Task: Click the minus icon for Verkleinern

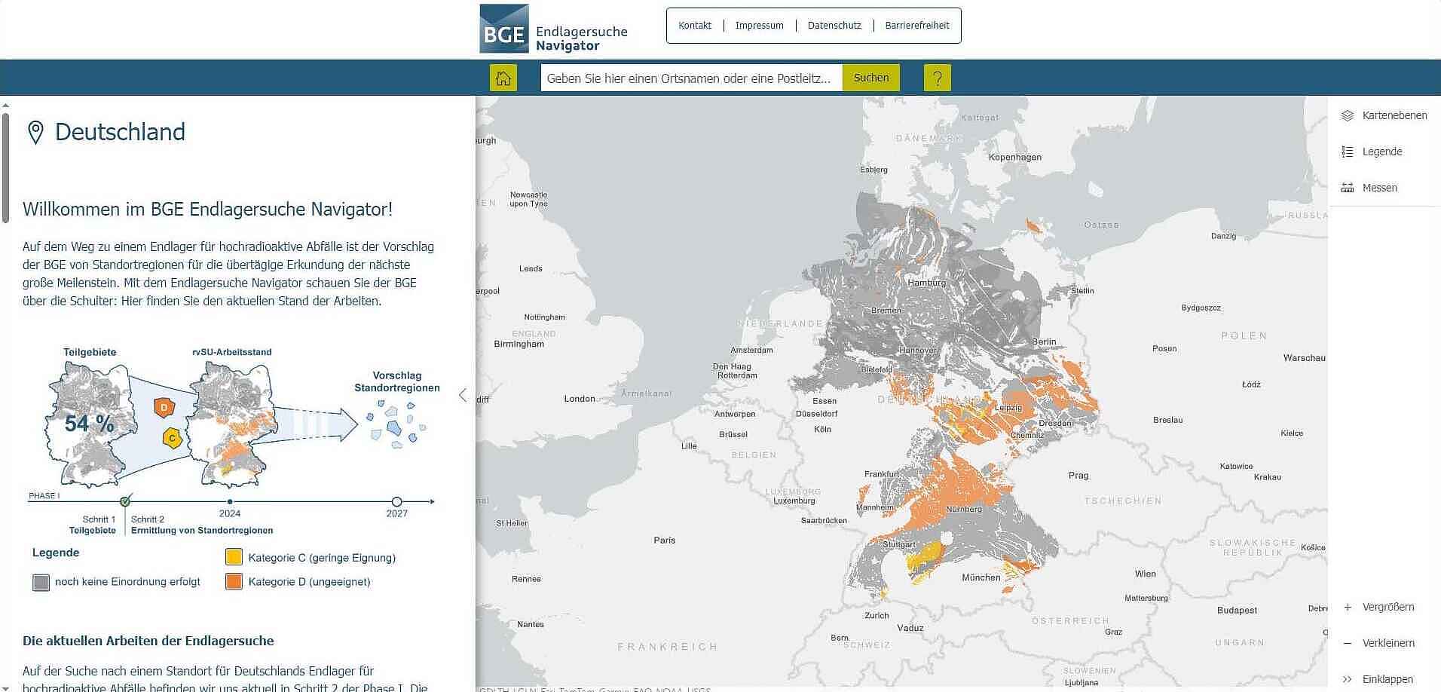Action: coord(1348,643)
